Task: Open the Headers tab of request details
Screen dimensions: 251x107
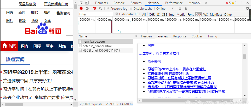Action: 147,36
